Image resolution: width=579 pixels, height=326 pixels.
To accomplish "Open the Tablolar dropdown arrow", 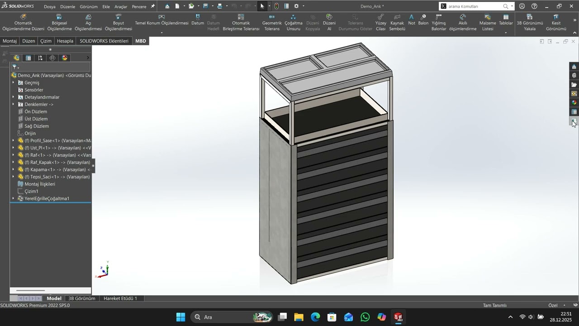I will [506, 32].
